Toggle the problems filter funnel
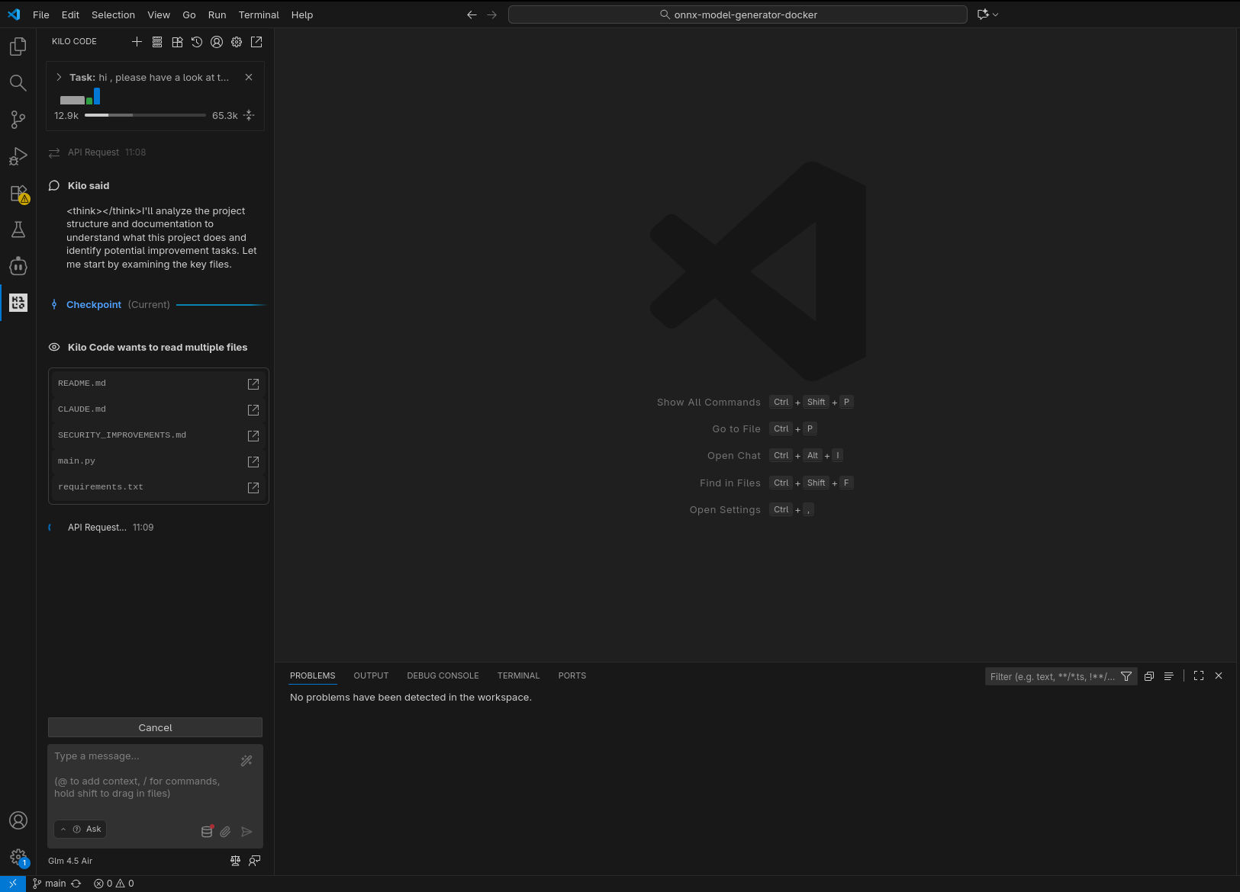 coord(1126,677)
